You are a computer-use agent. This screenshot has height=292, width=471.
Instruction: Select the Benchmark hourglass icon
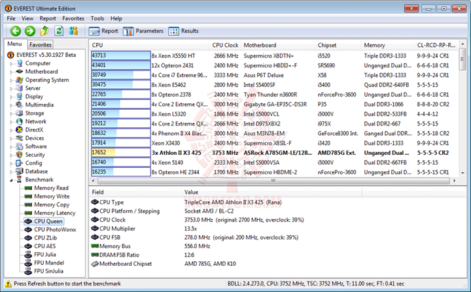[20, 180]
